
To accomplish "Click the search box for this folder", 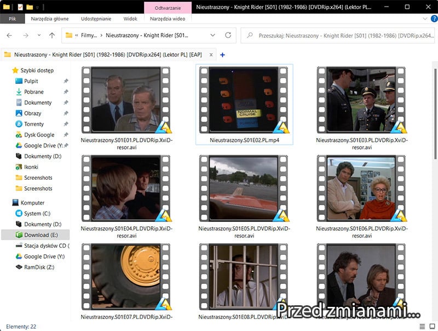I will pos(338,36).
